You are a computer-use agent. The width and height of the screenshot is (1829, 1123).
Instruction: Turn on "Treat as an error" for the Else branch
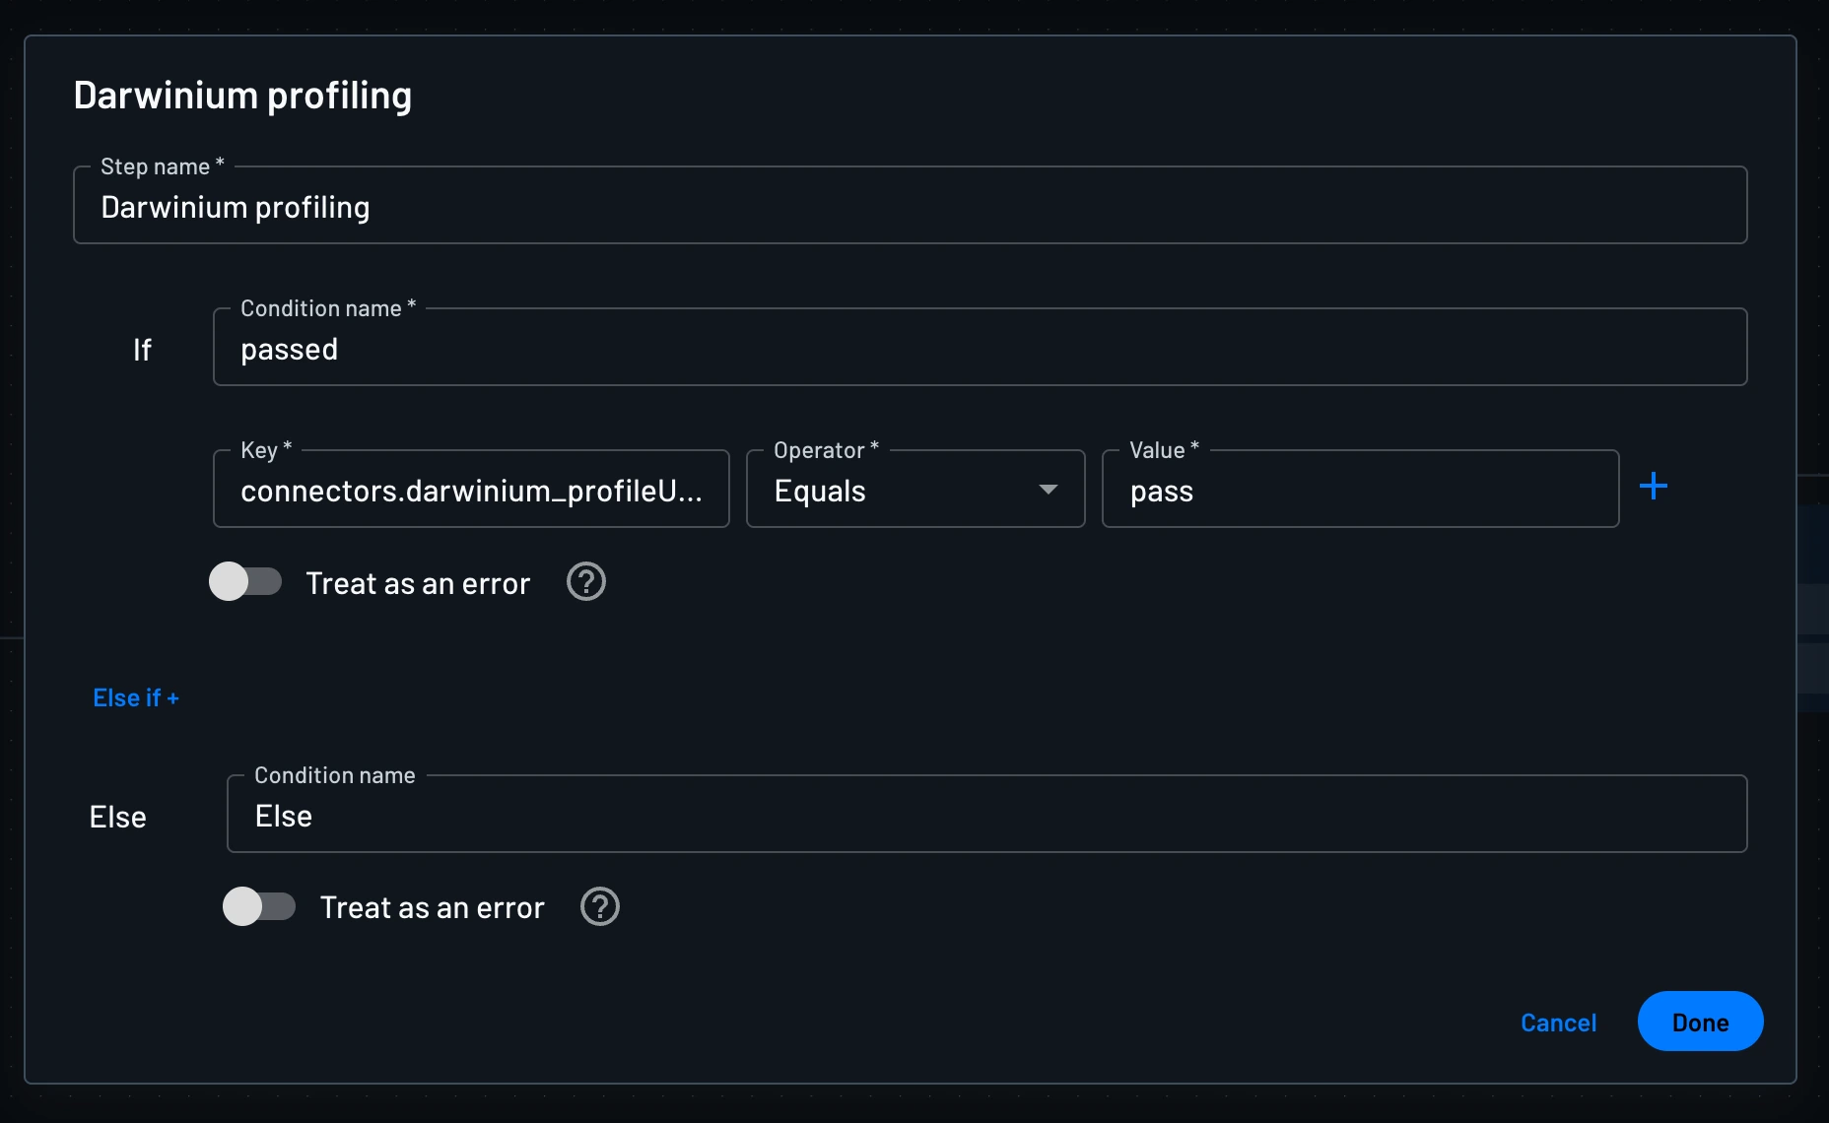pos(259,906)
